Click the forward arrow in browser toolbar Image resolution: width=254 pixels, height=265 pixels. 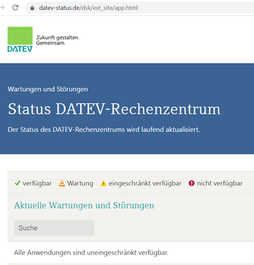[x=2, y=8]
